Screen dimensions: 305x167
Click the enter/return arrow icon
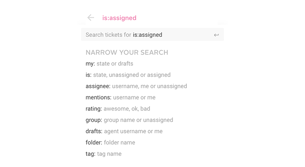(x=216, y=35)
